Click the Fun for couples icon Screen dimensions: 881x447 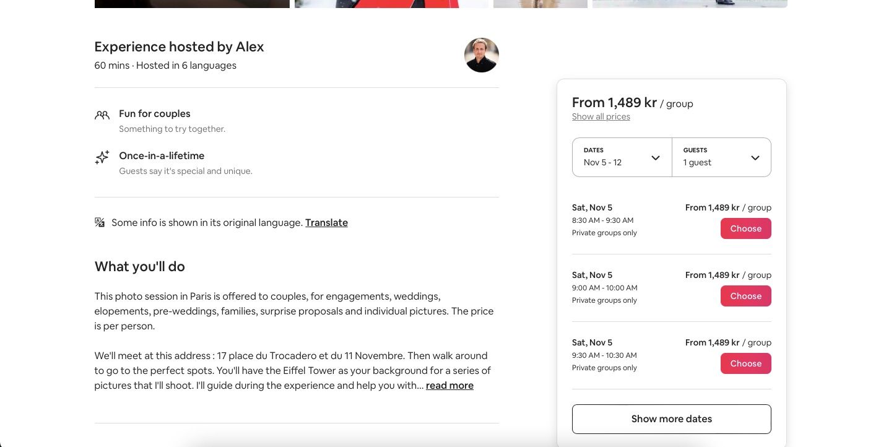[102, 115]
